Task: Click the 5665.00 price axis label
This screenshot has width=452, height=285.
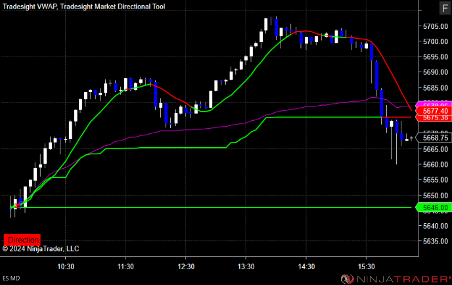Action: 436,149
